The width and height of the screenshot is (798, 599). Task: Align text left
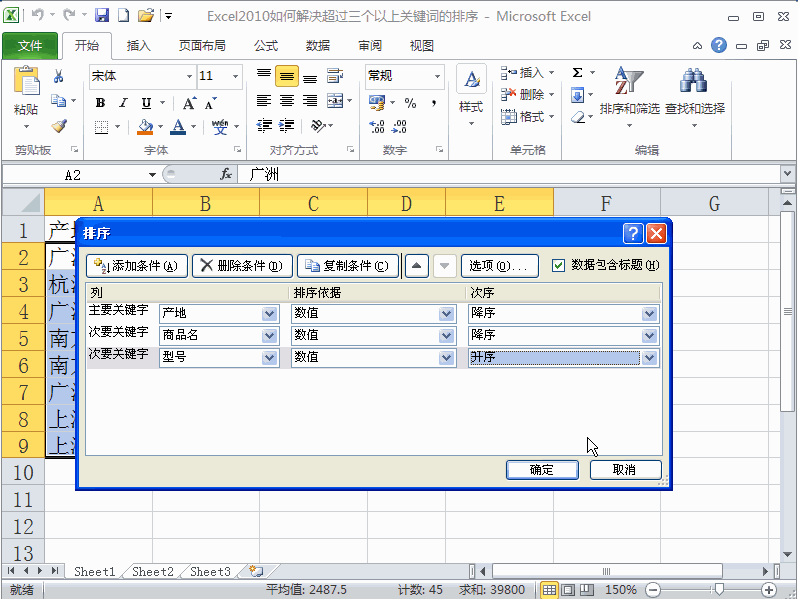coord(264,101)
